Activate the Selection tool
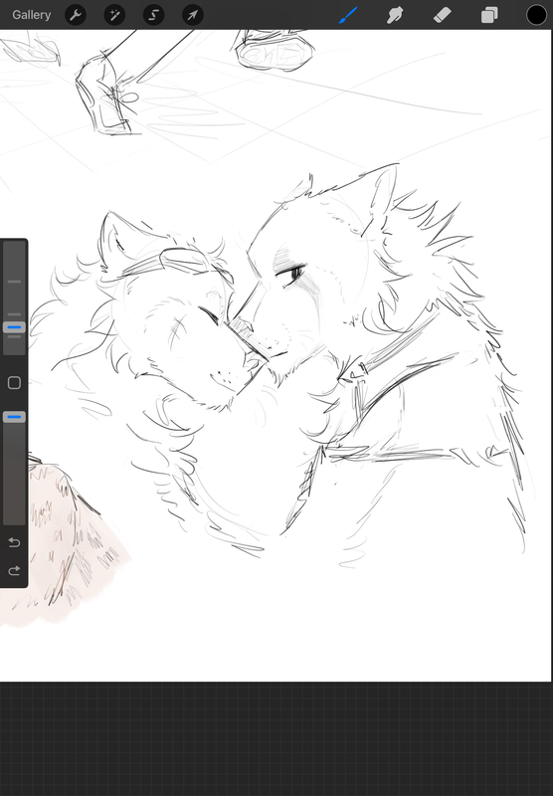This screenshot has width=553, height=796. click(154, 15)
